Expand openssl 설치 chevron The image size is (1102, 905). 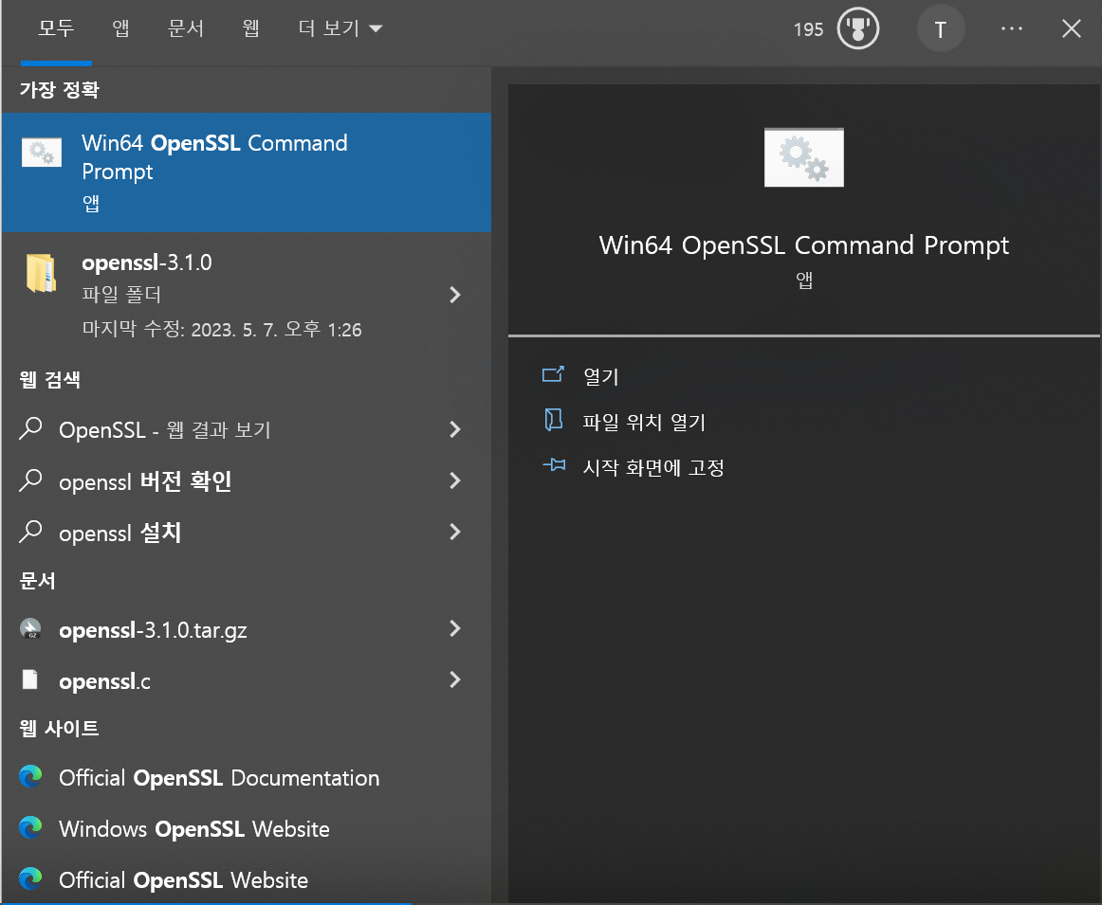[454, 533]
